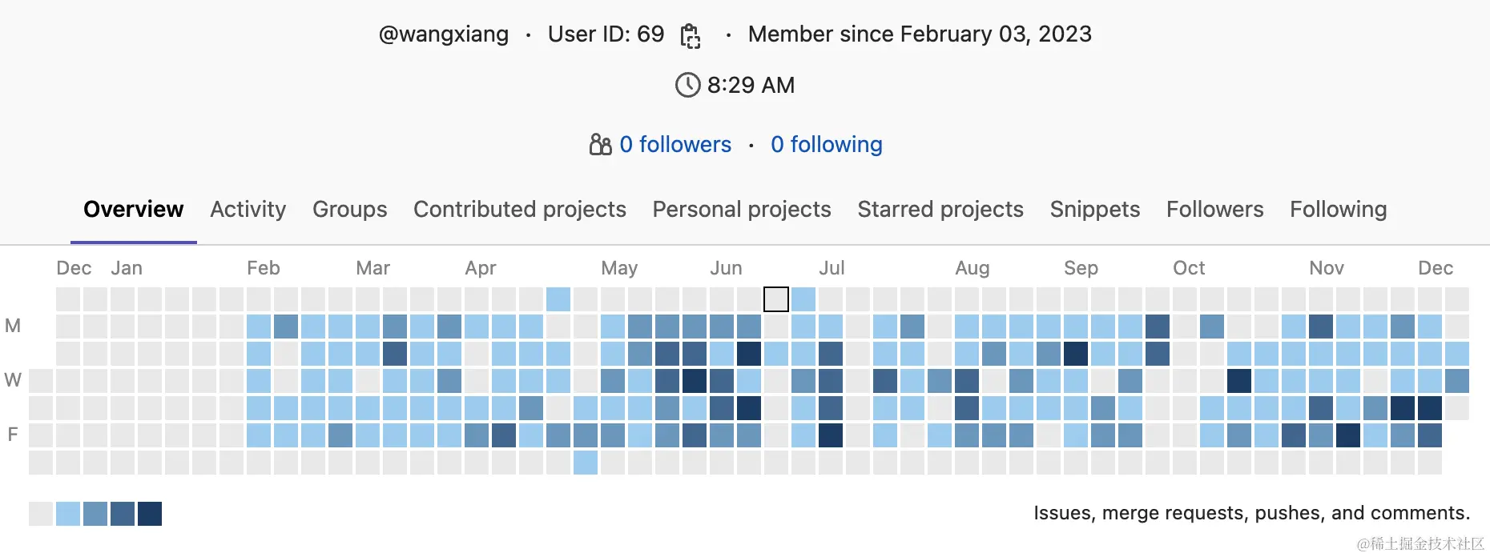Open the Personal projects tab
Viewport: 1490px width, 557px height.
tap(741, 210)
